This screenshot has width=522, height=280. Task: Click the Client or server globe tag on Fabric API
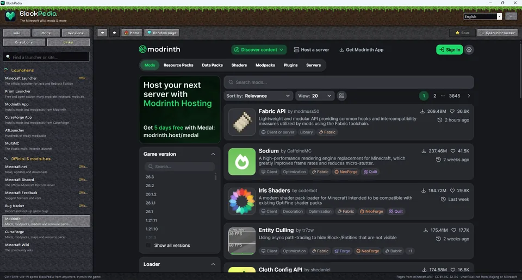tap(278, 132)
